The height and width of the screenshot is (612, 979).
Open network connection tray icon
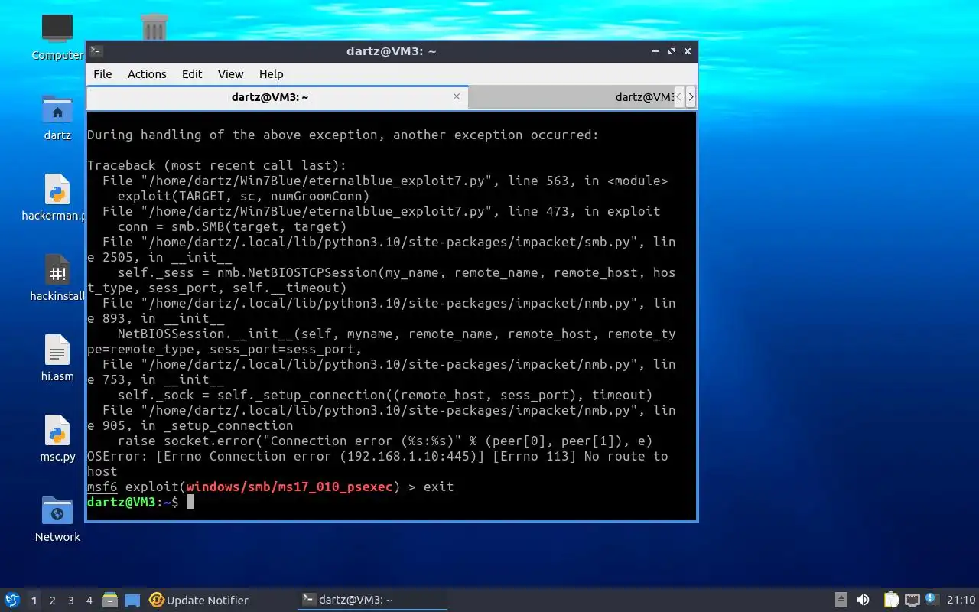click(x=912, y=600)
